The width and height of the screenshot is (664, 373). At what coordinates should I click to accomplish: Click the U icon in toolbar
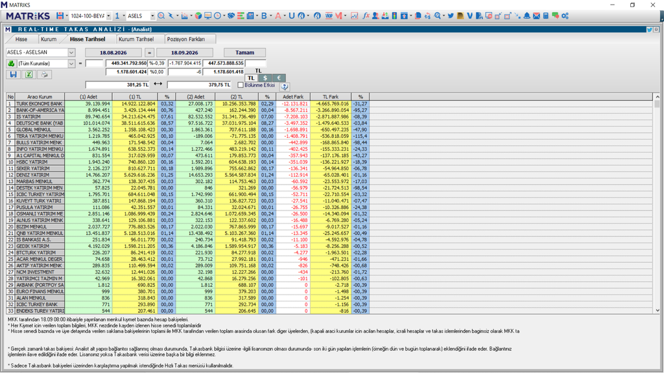pyautogui.click(x=292, y=16)
